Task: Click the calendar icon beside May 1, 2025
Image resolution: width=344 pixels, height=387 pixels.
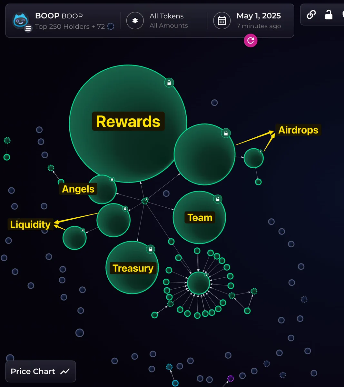Action: [222, 21]
